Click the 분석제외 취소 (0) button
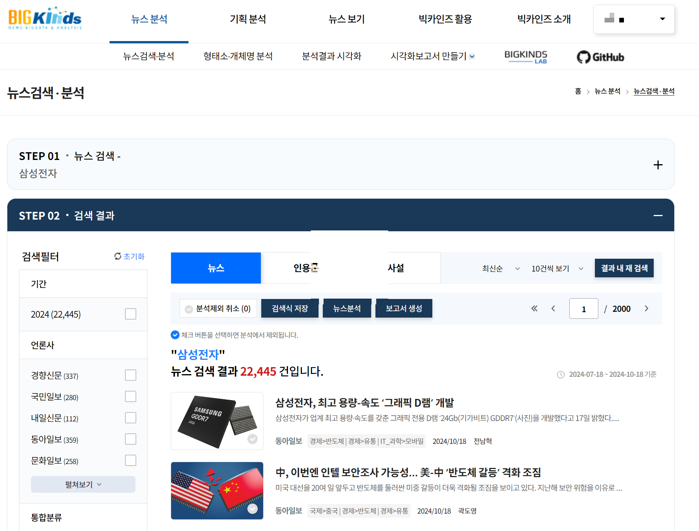The image size is (699, 531). (x=218, y=308)
